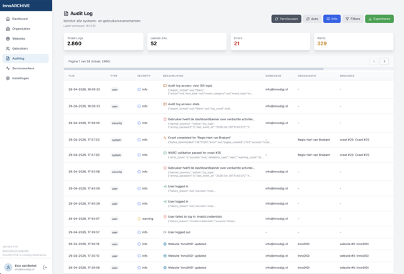404x274 pixels.
Task: Click the shield icon in the 17:53:56 row
Action: click(165, 168)
